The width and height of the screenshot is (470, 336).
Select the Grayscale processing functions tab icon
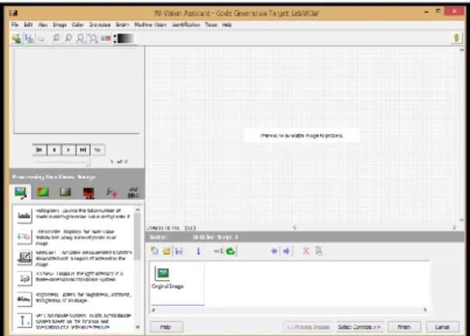tap(65, 192)
